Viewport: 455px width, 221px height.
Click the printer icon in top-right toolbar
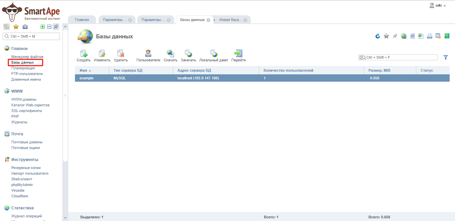(x=430, y=36)
